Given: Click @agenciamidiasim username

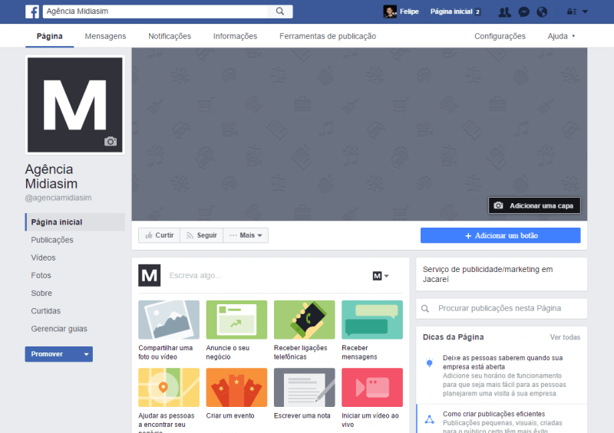Looking at the screenshot, I should click(58, 198).
